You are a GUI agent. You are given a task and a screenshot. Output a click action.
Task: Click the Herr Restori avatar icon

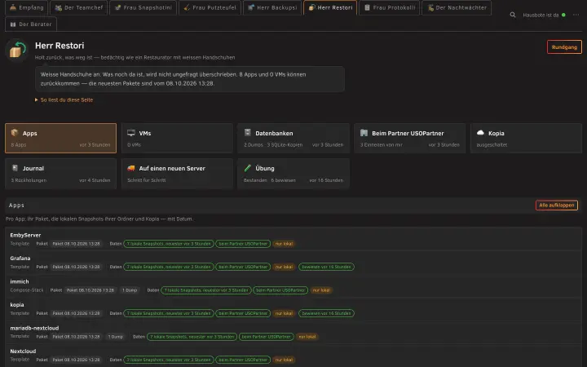tap(17, 50)
